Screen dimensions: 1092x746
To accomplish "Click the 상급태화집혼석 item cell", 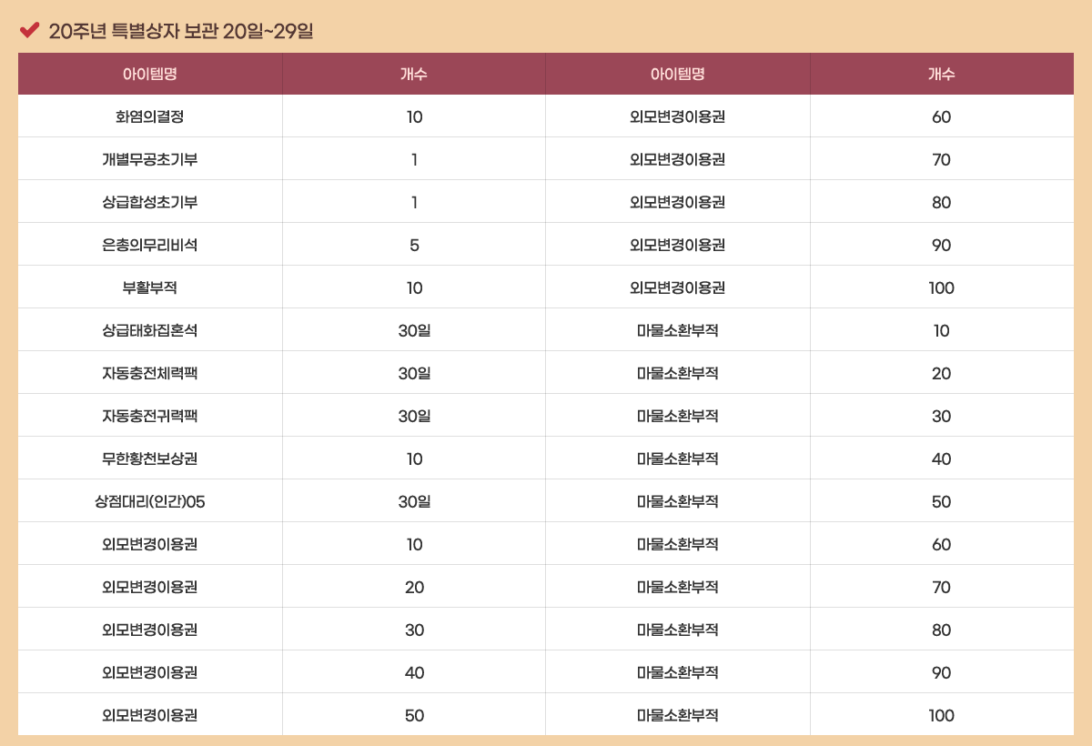I will pos(150,330).
